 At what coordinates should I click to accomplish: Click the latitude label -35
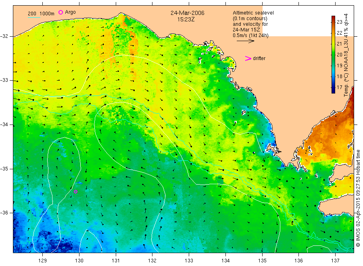pos(4,169)
